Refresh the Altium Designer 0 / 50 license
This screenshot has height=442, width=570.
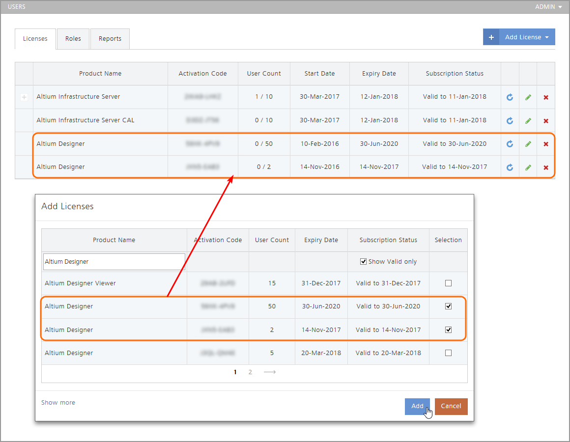[x=510, y=144]
